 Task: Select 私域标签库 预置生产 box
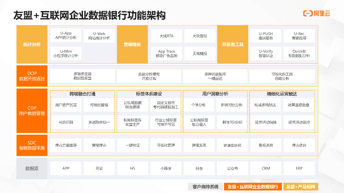point(133,122)
